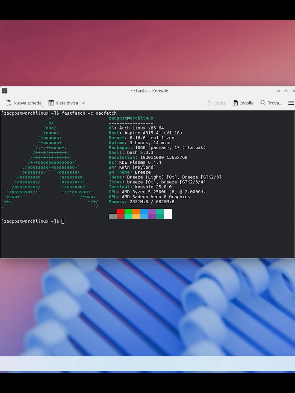Open a new tab with the Nuova scheda icon
The height and width of the screenshot is (393, 295).
click(x=8, y=103)
